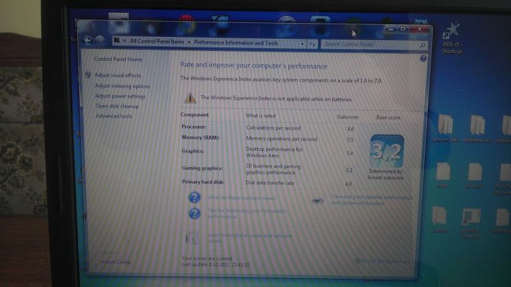Open 'Learn more about scores and software online'
Viewport: 511px width, 287px height.
point(250,238)
